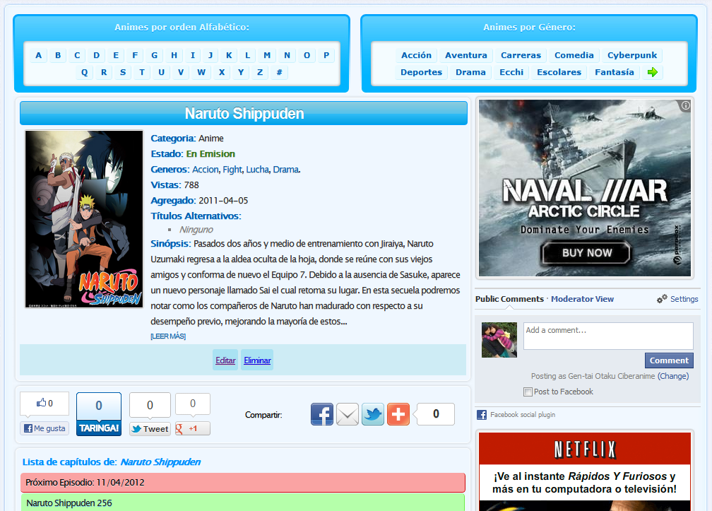Viewport: 712px width, 511px height.
Task: Browse the Ecchi genre
Action: [x=511, y=72]
